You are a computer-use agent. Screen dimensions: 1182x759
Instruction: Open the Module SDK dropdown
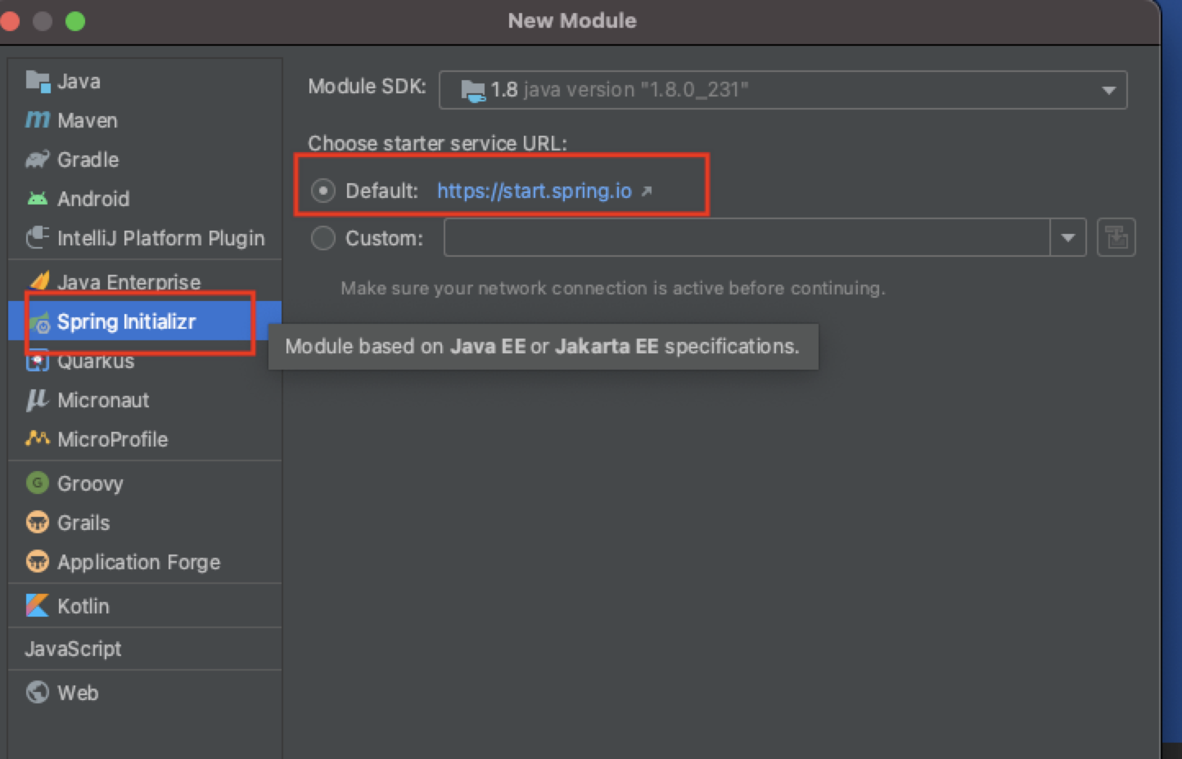click(x=783, y=90)
